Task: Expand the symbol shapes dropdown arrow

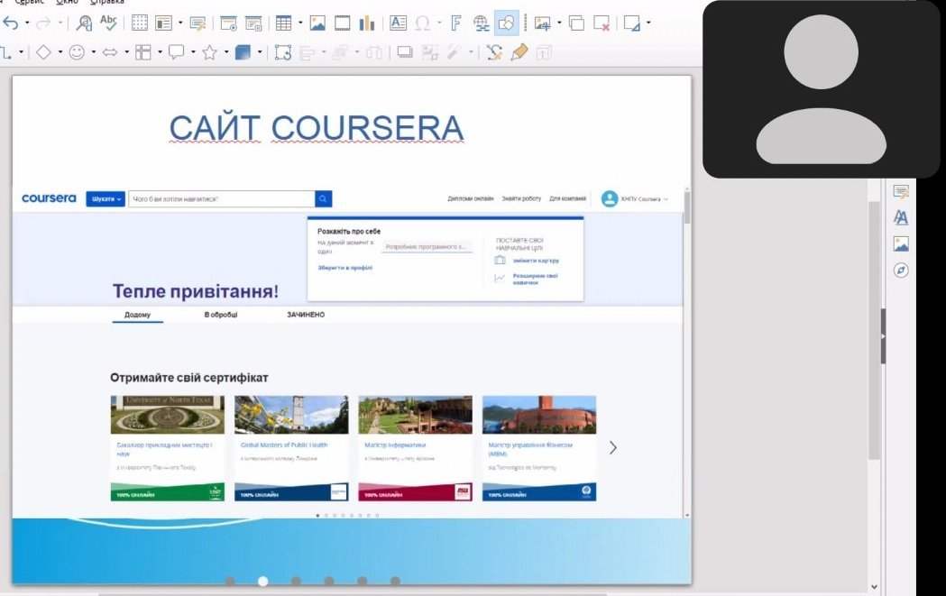Action: tap(94, 52)
